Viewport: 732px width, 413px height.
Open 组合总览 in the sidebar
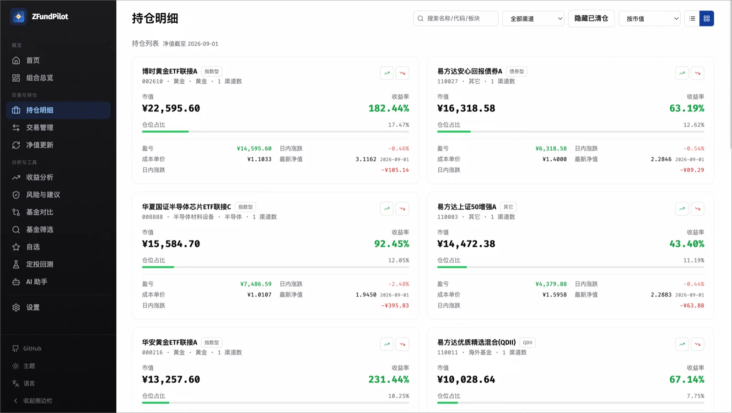(x=58, y=78)
